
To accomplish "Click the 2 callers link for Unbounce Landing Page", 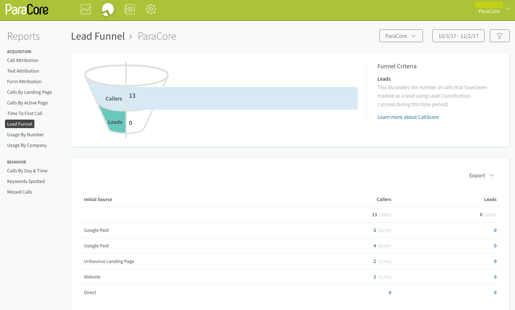I will tap(375, 261).
